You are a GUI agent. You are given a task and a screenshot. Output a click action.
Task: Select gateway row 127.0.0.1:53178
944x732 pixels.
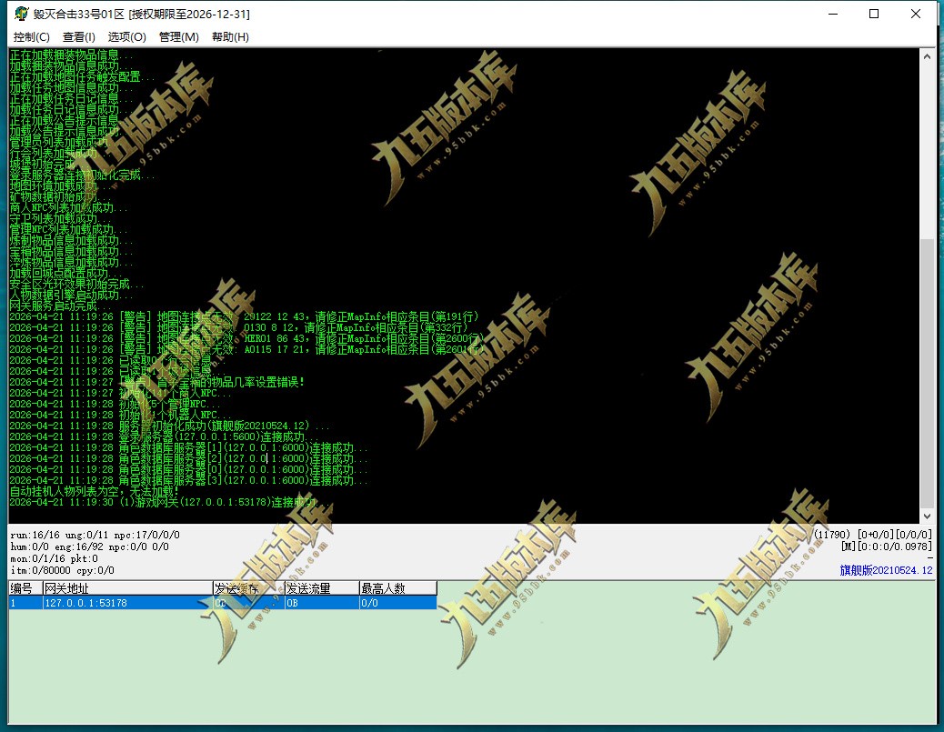[x=223, y=603]
